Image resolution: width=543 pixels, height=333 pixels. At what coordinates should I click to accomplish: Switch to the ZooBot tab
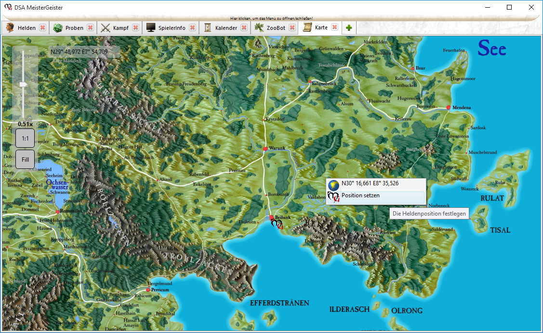tap(275, 28)
